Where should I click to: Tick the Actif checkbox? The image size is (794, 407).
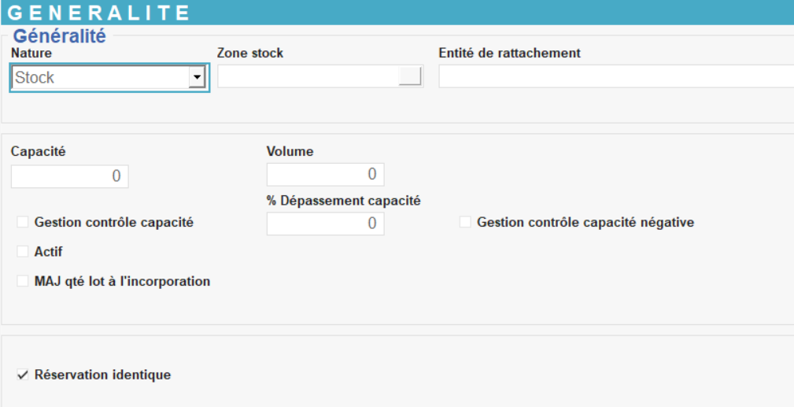click(23, 252)
